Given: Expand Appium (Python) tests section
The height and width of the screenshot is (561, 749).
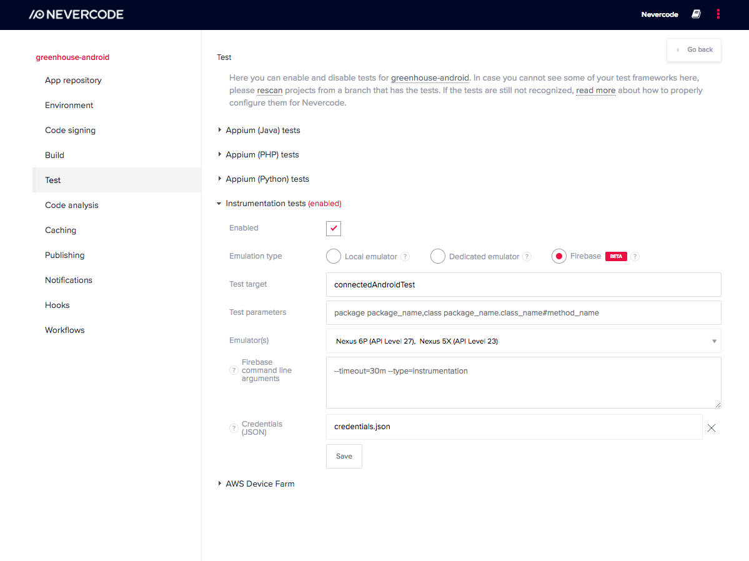Looking at the screenshot, I should (263, 179).
